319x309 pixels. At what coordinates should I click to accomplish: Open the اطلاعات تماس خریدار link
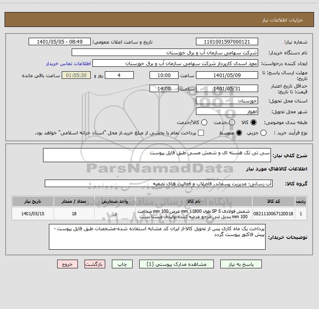click(x=68, y=63)
